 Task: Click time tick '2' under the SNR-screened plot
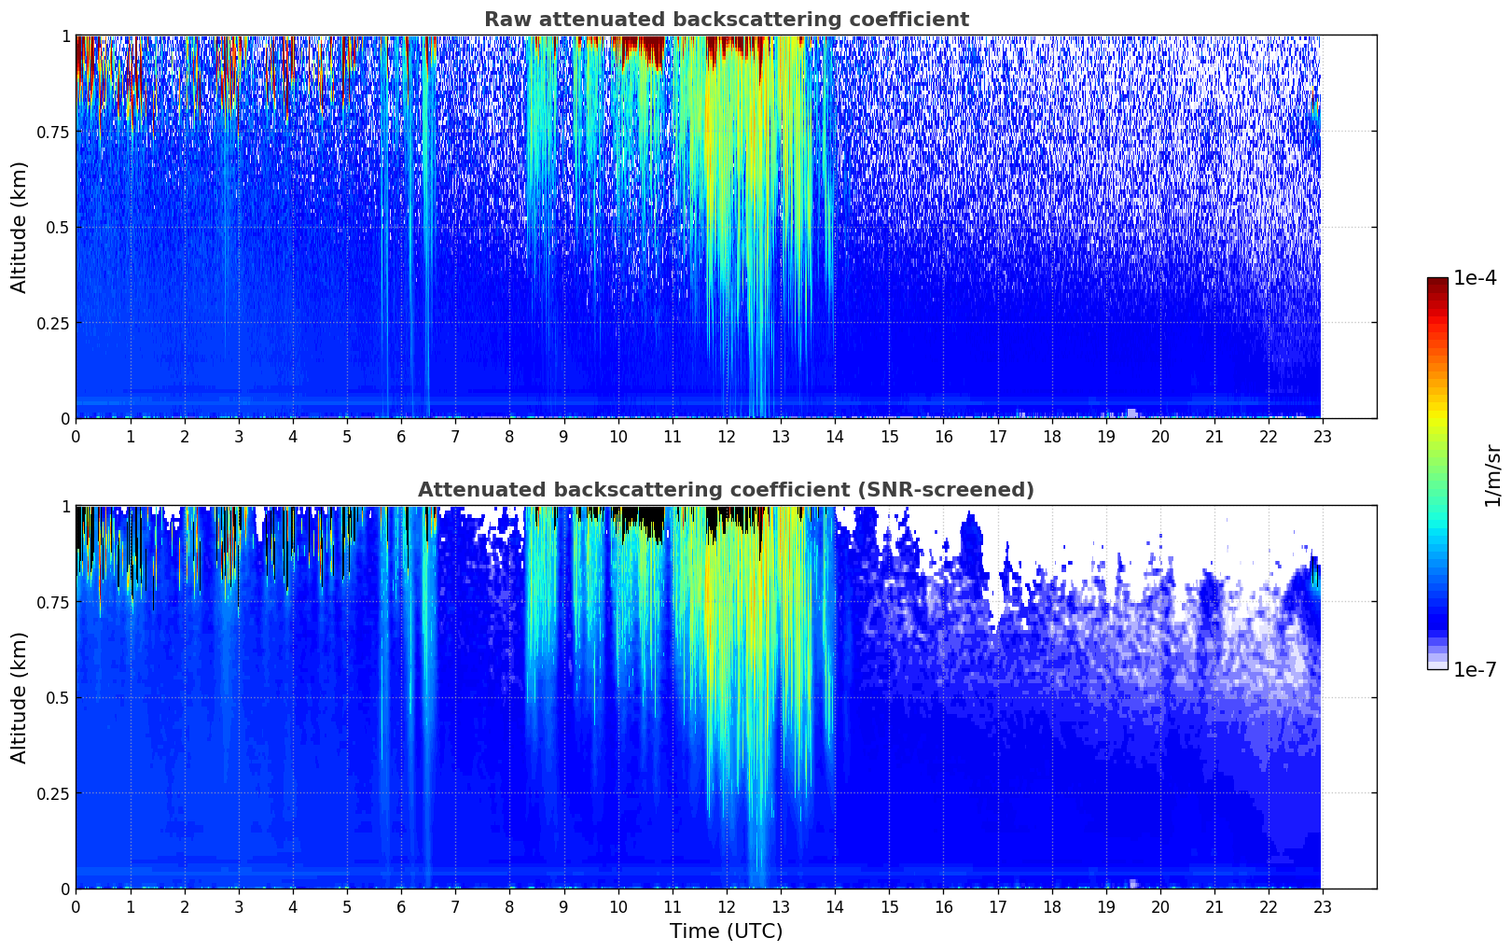point(185,906)
